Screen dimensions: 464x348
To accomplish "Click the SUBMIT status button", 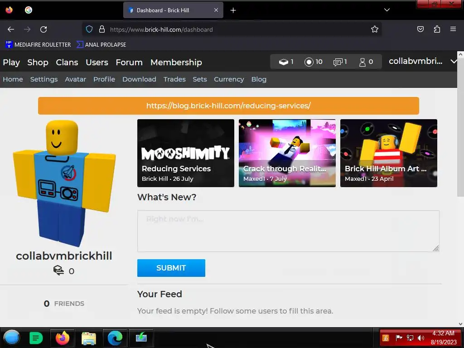I will pos(171,268).
